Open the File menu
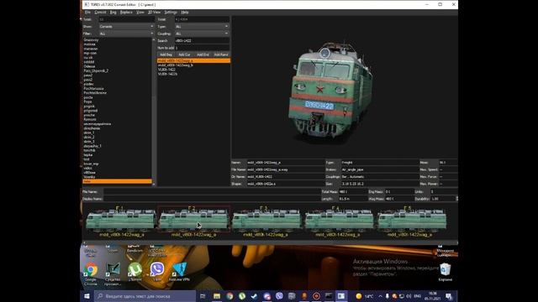 [x=87, y=12]
